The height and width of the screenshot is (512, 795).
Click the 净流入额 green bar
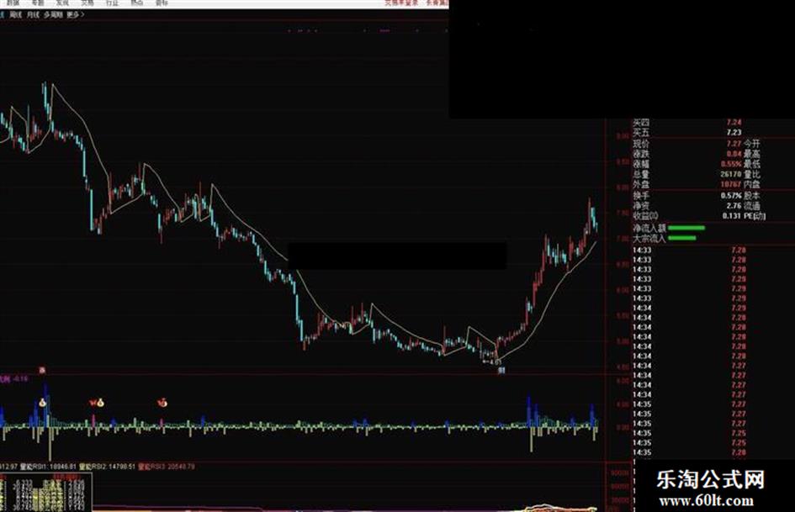pos(686,228)
